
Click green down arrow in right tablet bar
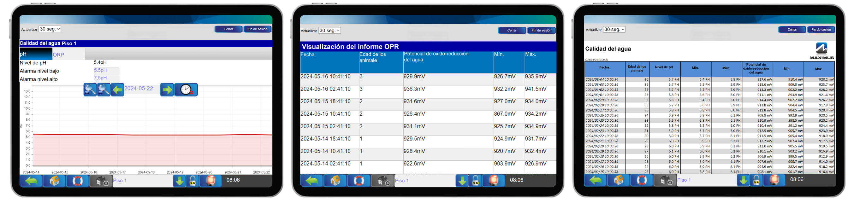click(x=743, y=180)
